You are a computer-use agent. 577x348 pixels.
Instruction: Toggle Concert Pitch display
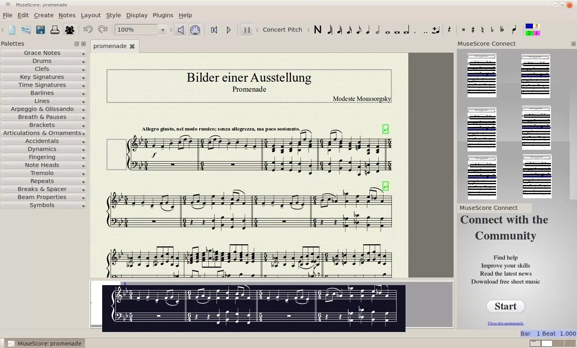(x=282, y=30)
